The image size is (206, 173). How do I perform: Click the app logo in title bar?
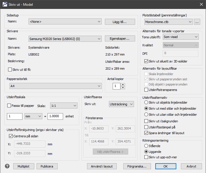[x=5, y=4]
